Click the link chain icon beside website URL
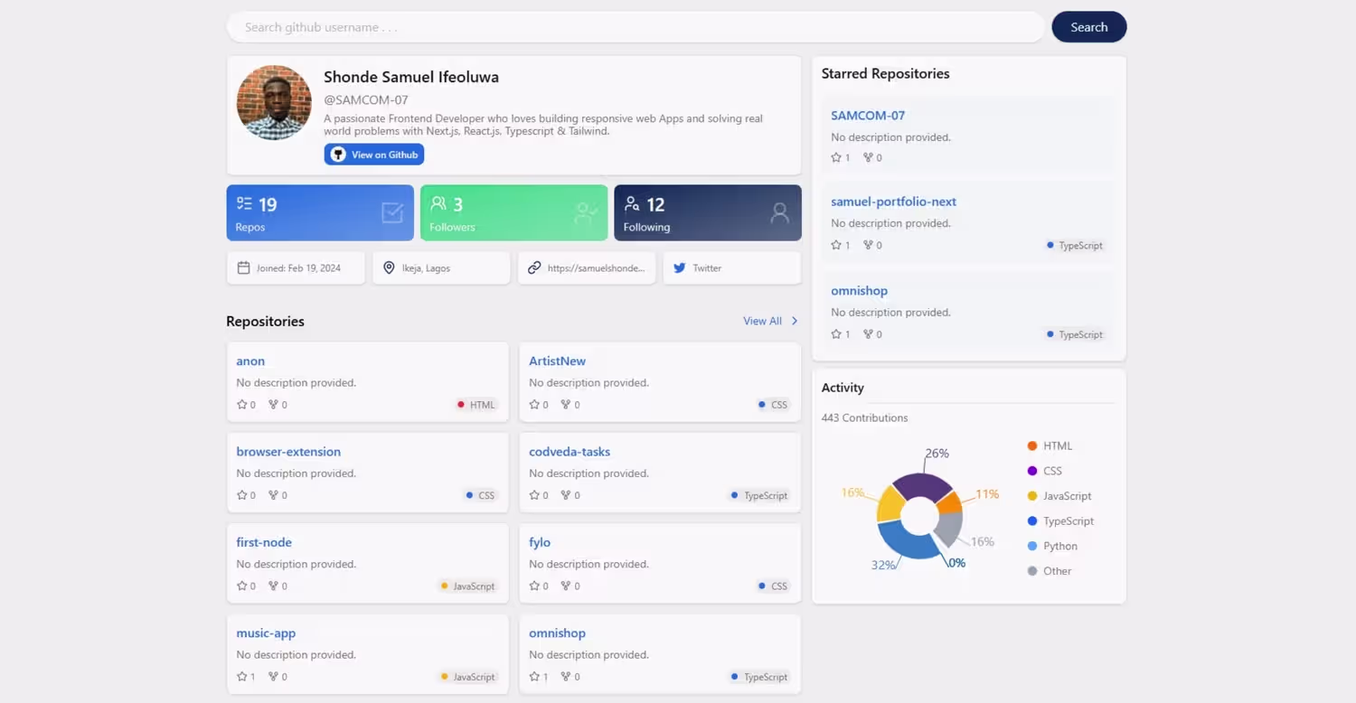The height and width of the screenshot is (703, 1356). (534, 267)
